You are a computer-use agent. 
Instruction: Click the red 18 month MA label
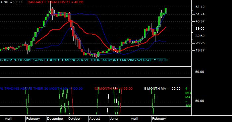(x=113, y=89)
